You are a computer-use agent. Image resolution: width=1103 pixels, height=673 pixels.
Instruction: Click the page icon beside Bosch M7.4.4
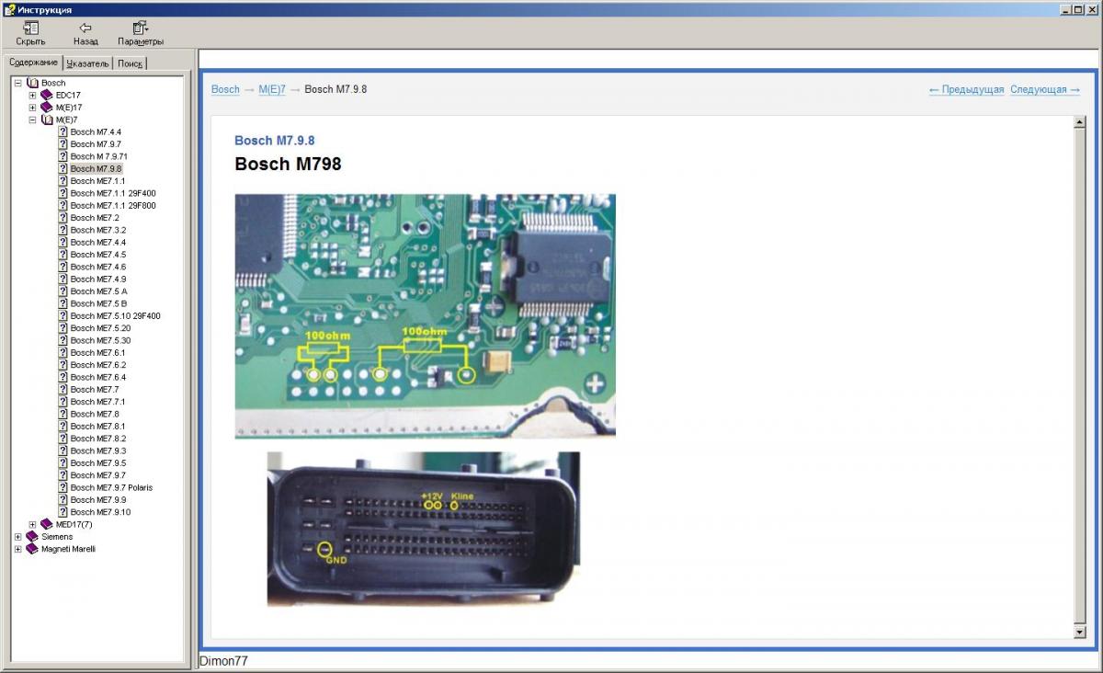(63, 131)
